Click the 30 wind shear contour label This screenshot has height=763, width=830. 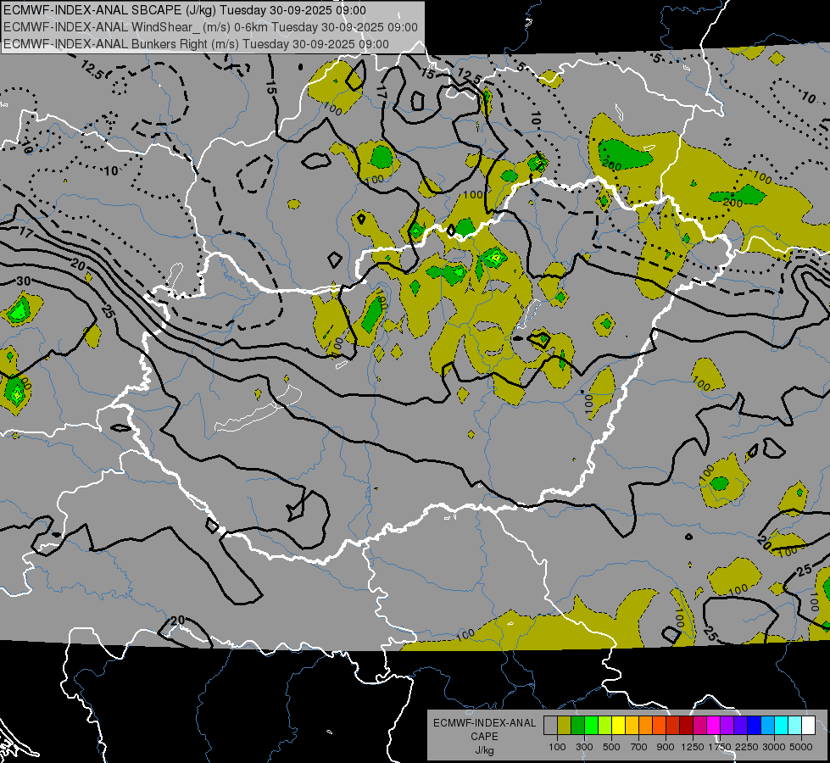click(23, 281)
